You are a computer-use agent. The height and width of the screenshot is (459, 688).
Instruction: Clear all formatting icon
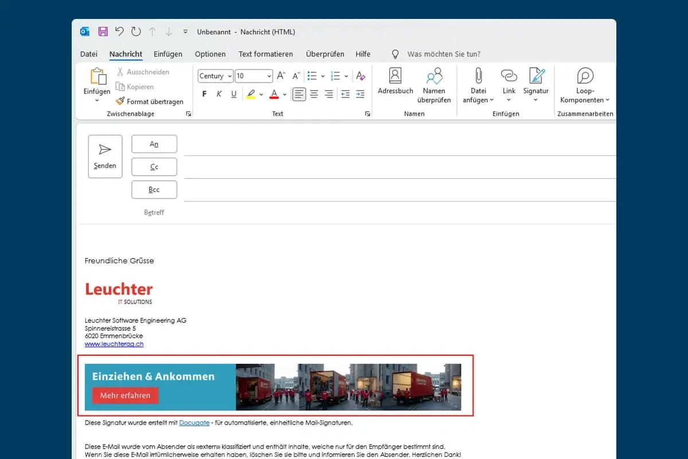pyautogui.click(x=361, y=76)
